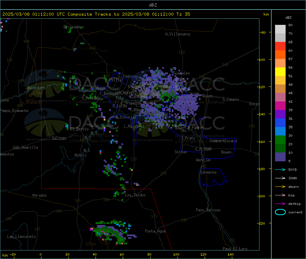Click the L_Malvinas place label
Viewport: 306px width, 259px height.
pyautogui.click(x=134, y=126)
